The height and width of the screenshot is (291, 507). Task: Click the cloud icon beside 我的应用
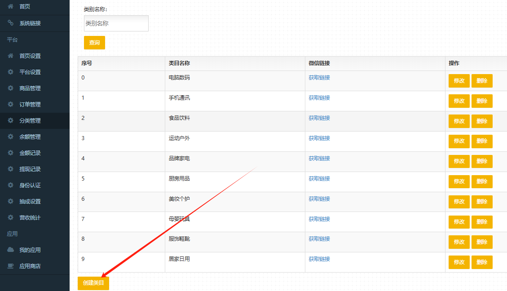coord(11,250)
